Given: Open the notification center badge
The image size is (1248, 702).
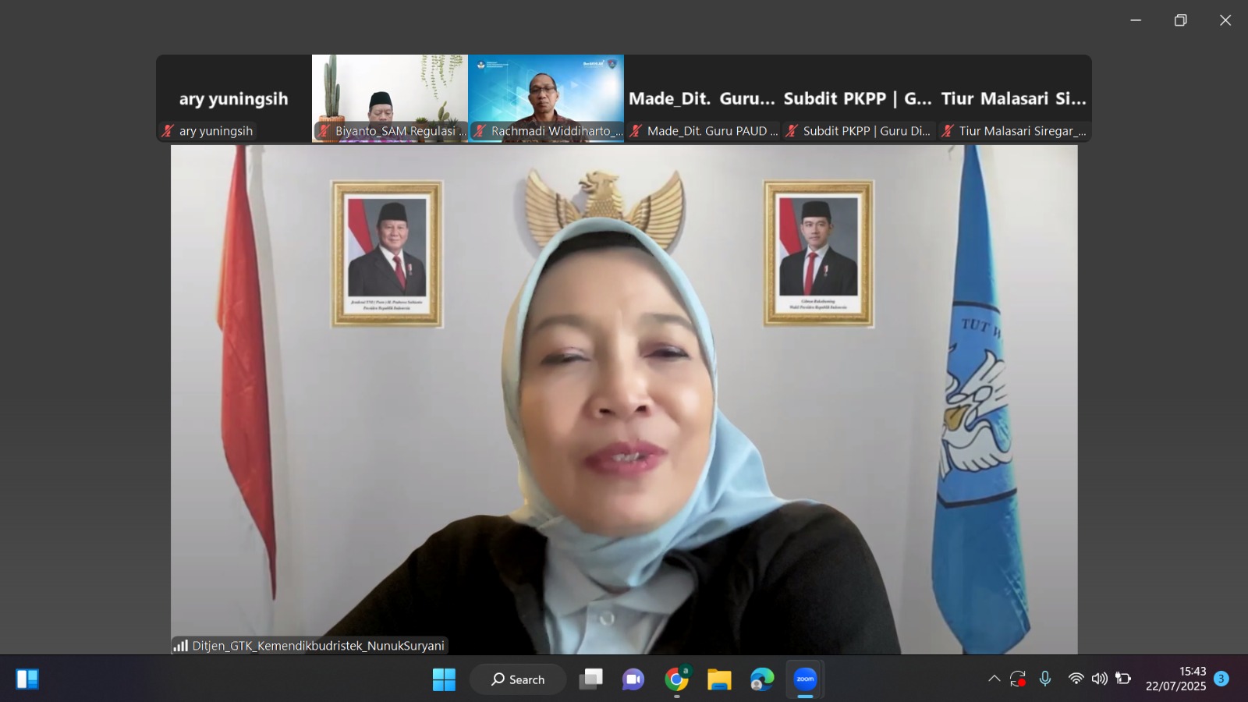Looking at the screenshot, I should point(1221,679).
